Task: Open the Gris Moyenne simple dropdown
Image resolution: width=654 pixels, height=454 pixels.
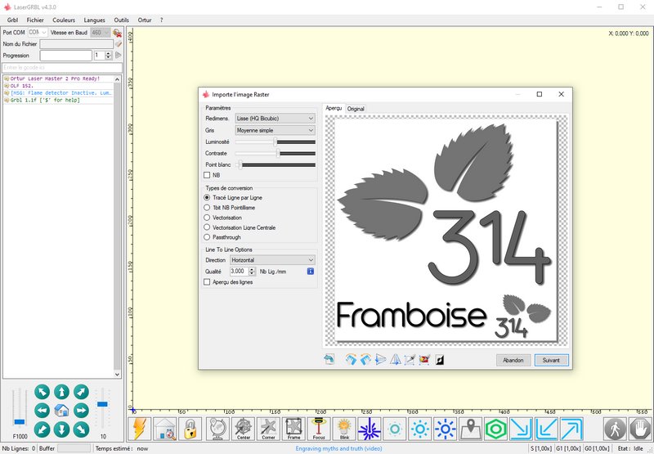Action: 275,130
